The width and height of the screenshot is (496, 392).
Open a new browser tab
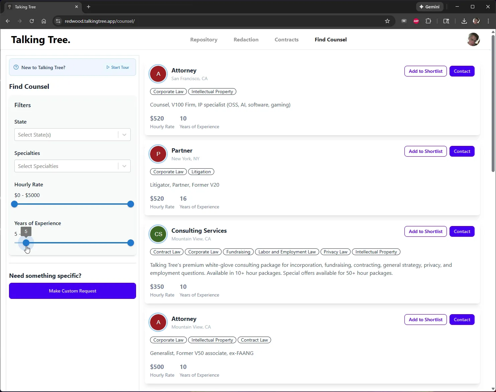click(89, 7)
